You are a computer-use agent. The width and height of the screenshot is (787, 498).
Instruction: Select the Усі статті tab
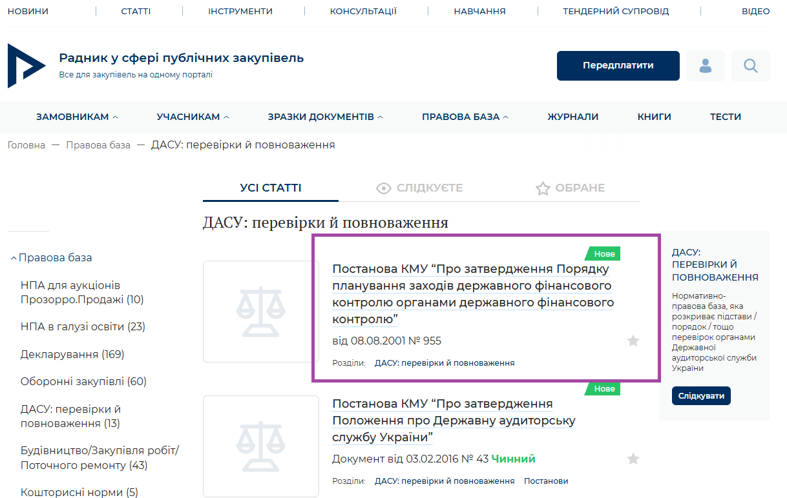click(x=270, y=188)
